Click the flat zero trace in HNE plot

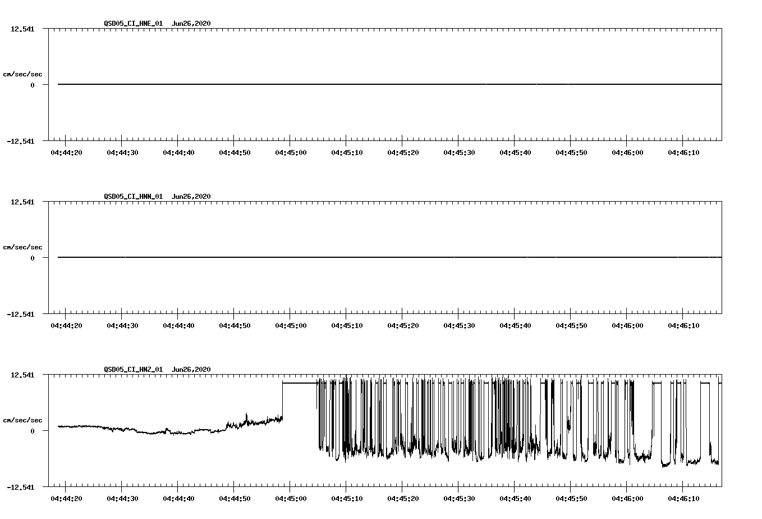click(389, 84)
